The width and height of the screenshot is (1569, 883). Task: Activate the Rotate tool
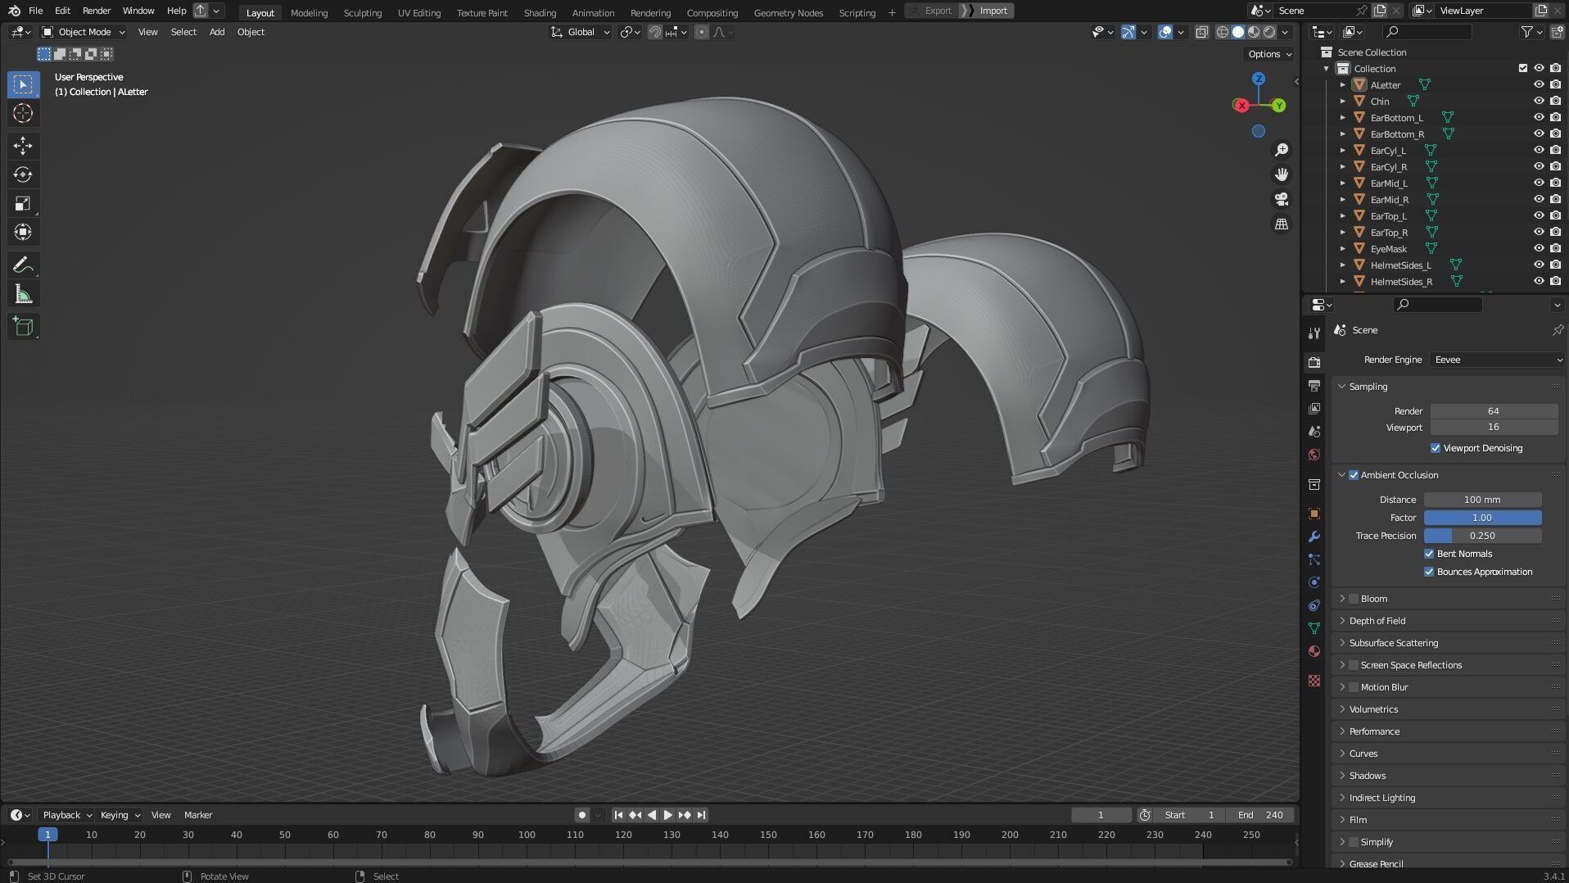point(23,174)
